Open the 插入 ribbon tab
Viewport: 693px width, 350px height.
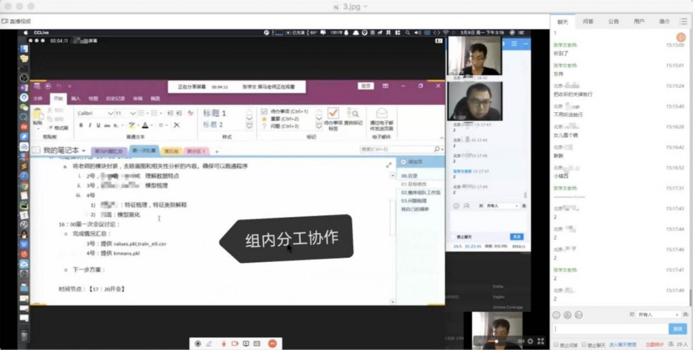click(76, 99)
